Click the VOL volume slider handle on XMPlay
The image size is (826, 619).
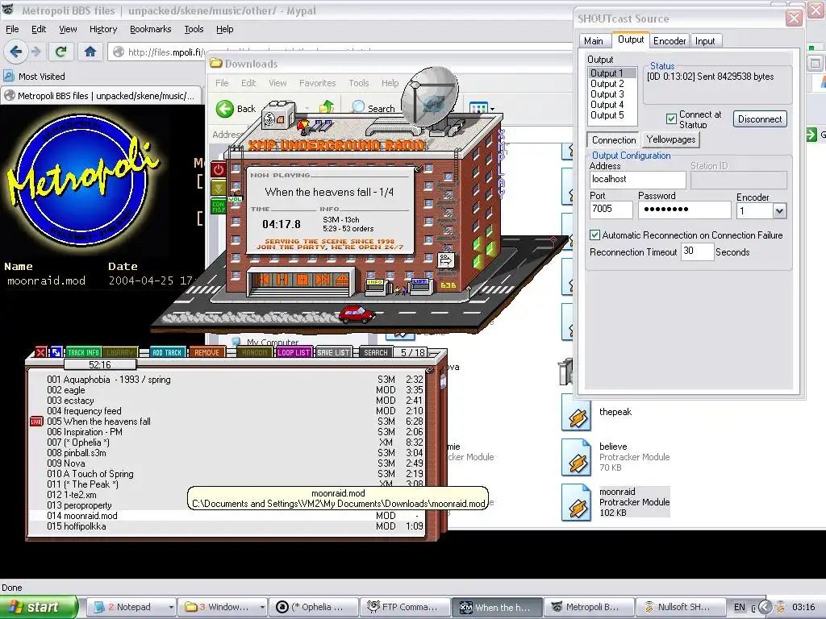[x=236, y=199]
